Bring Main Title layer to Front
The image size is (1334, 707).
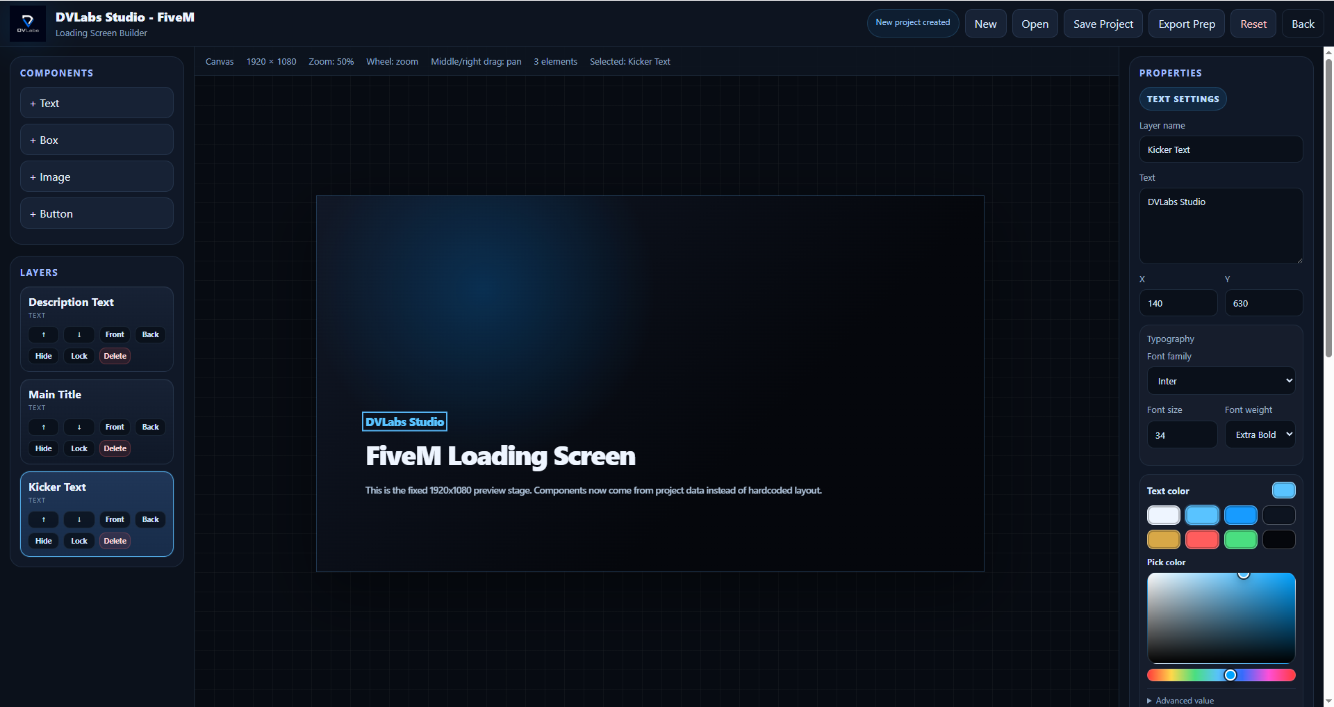115,428
